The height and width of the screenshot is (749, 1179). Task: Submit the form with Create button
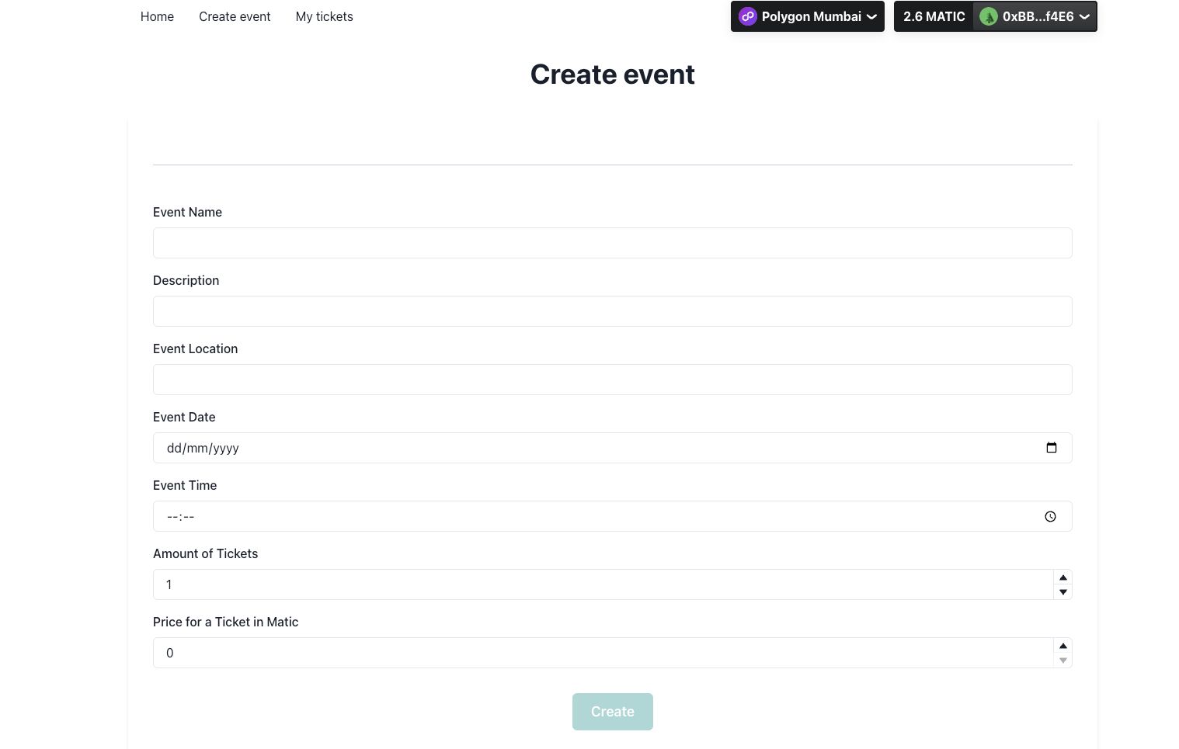(612, 712)
